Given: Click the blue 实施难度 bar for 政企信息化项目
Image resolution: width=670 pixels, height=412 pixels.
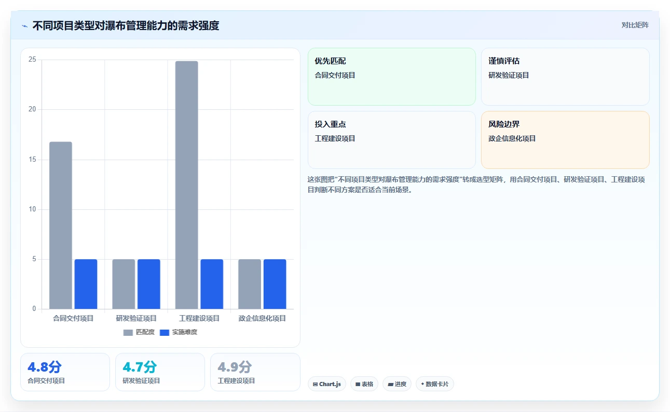Looking at the screenshot, I should point(275,284).
